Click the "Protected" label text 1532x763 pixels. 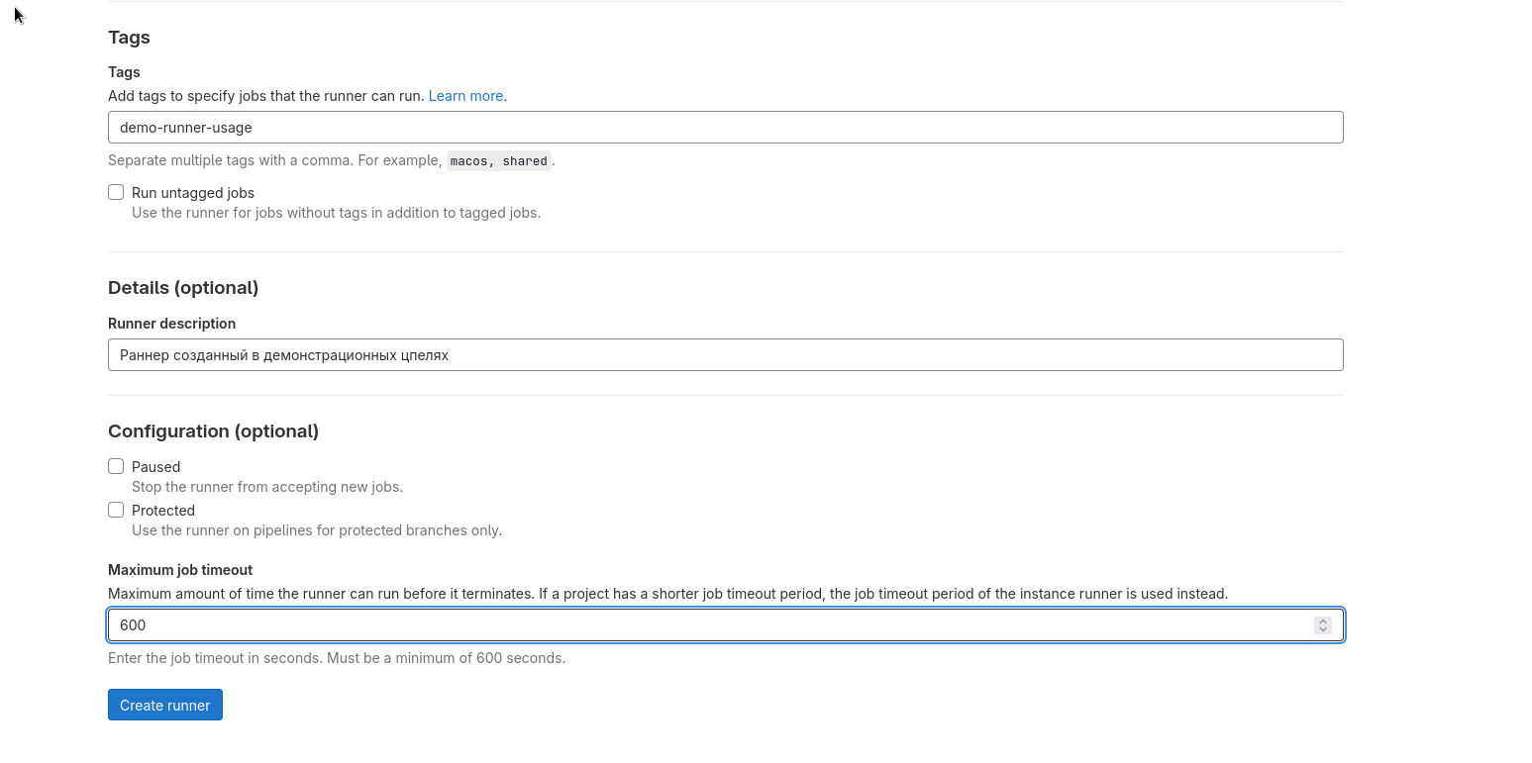pyautogui.click(x=163, y=511)
